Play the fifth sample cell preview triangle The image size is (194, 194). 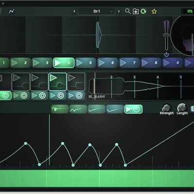(x=72, y=78)
